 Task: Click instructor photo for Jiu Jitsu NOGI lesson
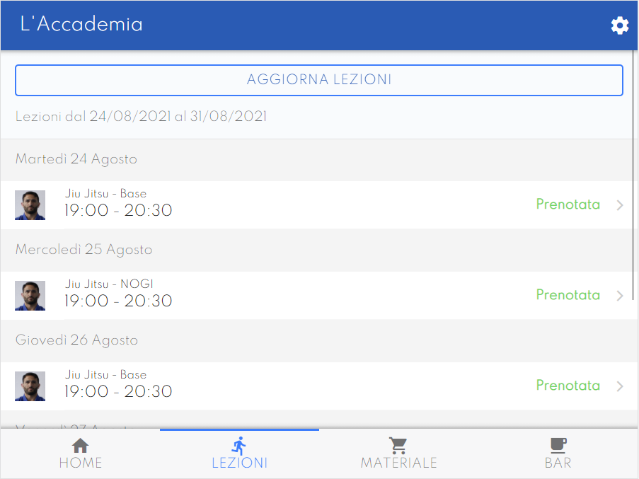click(x=30, y=296)
